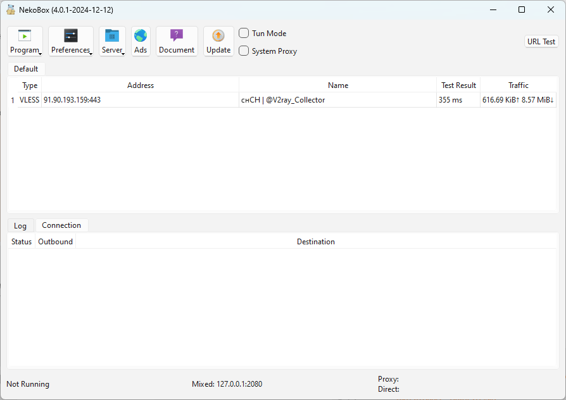Viewport: 566px width, 400px height.
Task: Click the Proxy: status label
Action: click(388, 379)
